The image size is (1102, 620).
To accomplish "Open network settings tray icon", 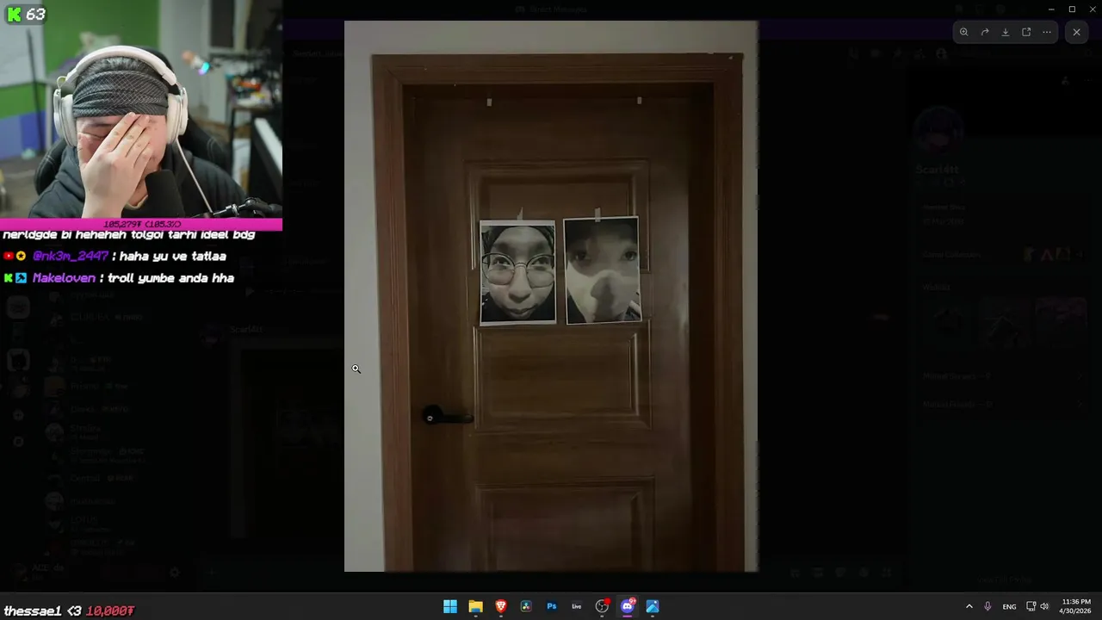I will coord(1031,606).
